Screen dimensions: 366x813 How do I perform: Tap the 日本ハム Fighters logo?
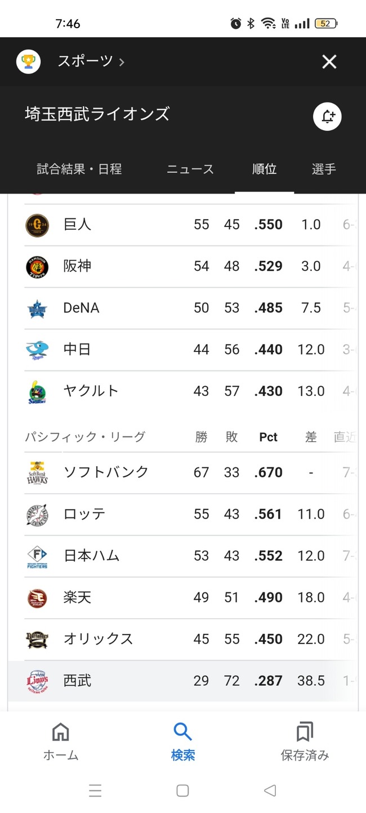pos(37,556)
